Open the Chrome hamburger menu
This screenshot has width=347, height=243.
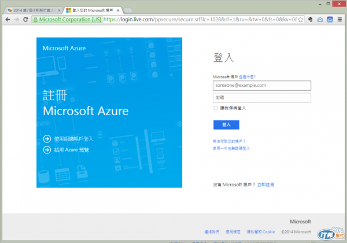click(x=339, y=20)
